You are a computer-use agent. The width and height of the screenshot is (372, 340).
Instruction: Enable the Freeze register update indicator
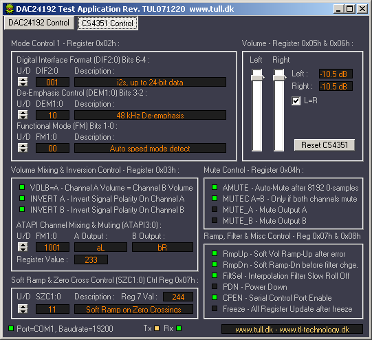(215, 308)
